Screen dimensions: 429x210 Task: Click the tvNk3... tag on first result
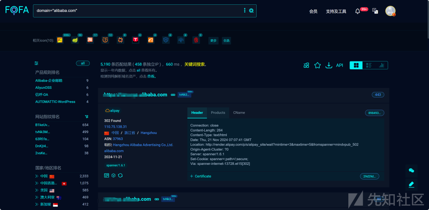[184, 95]
